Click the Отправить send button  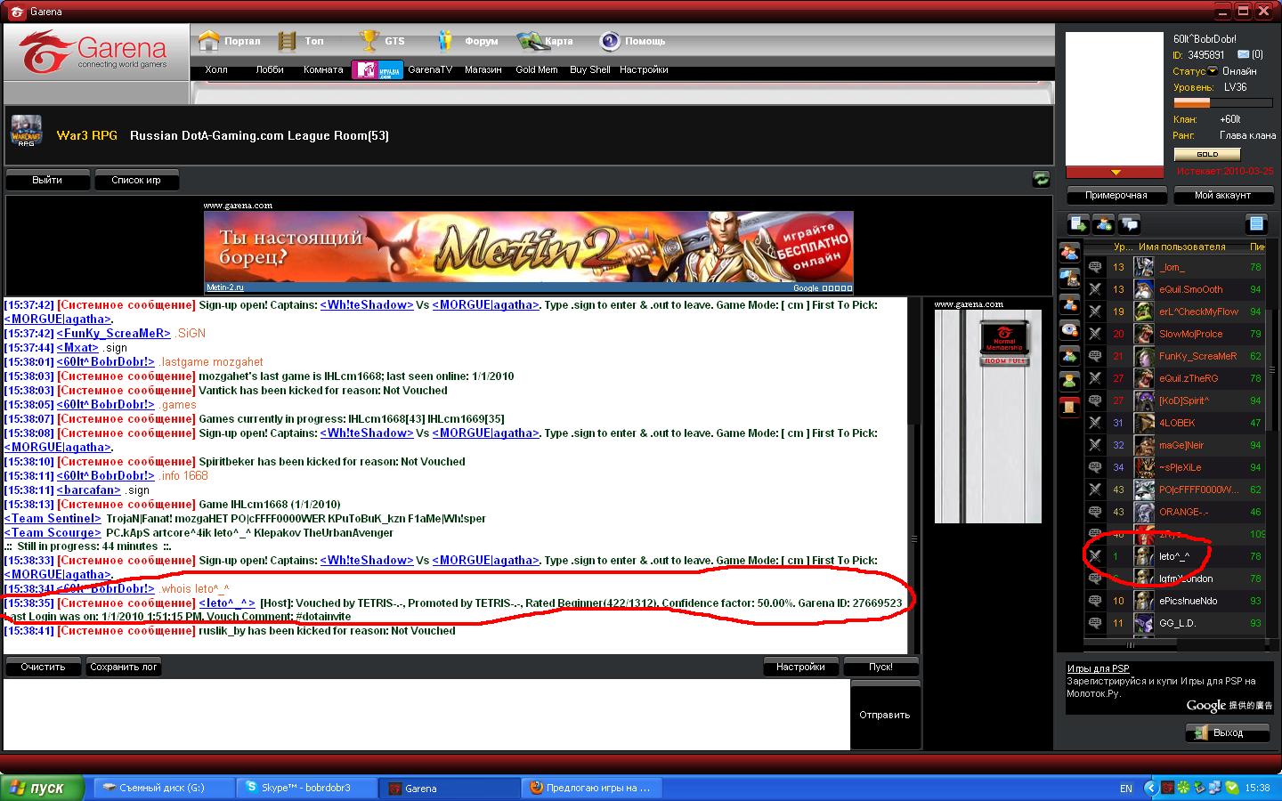885,715
